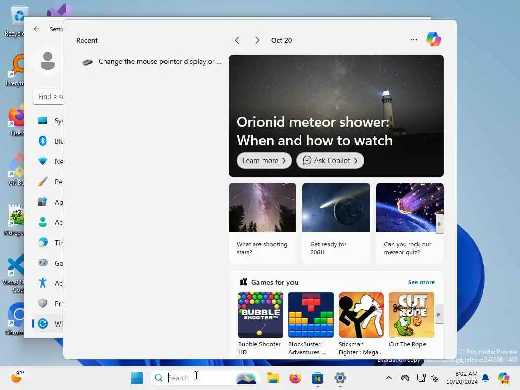Open System category in Settings
The image size is (520, 390).
[x=48, y=121]
